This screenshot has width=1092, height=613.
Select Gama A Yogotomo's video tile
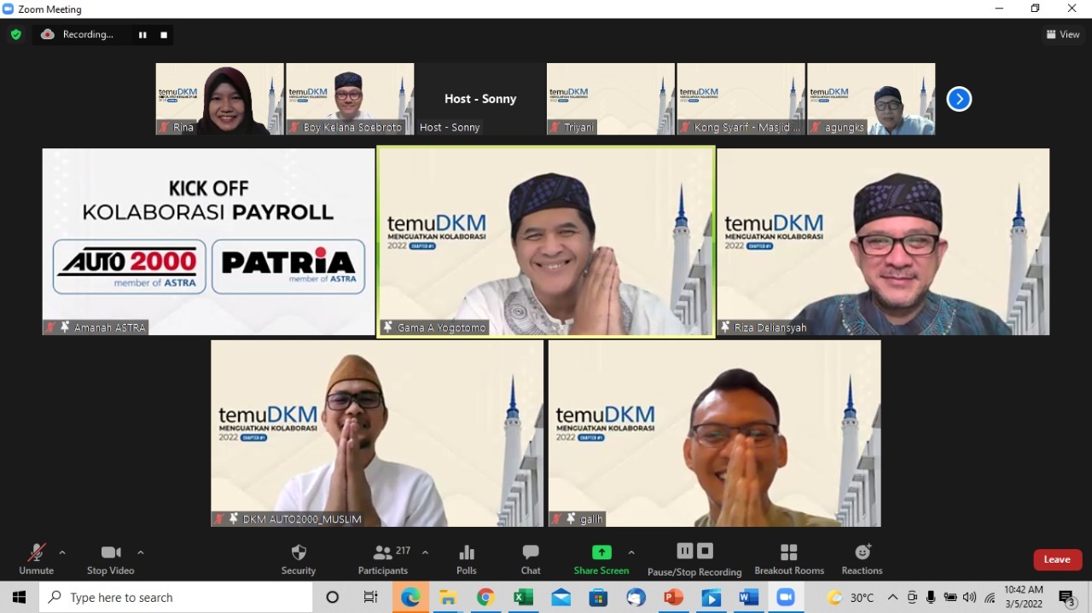point(545,241)
